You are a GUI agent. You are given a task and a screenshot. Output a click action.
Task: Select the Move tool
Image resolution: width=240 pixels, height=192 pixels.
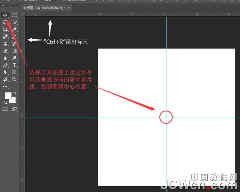(x=5, y=15)
